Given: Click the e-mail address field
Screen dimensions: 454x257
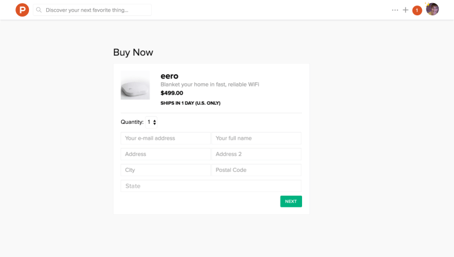Looking at the screenshot, I should click(x=165, y=138).
